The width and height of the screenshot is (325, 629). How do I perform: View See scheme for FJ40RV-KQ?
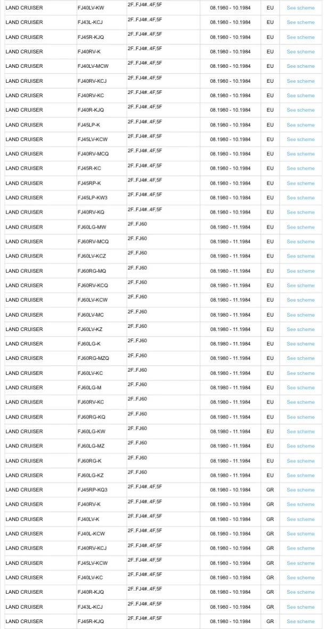click(x=300, y=212)
